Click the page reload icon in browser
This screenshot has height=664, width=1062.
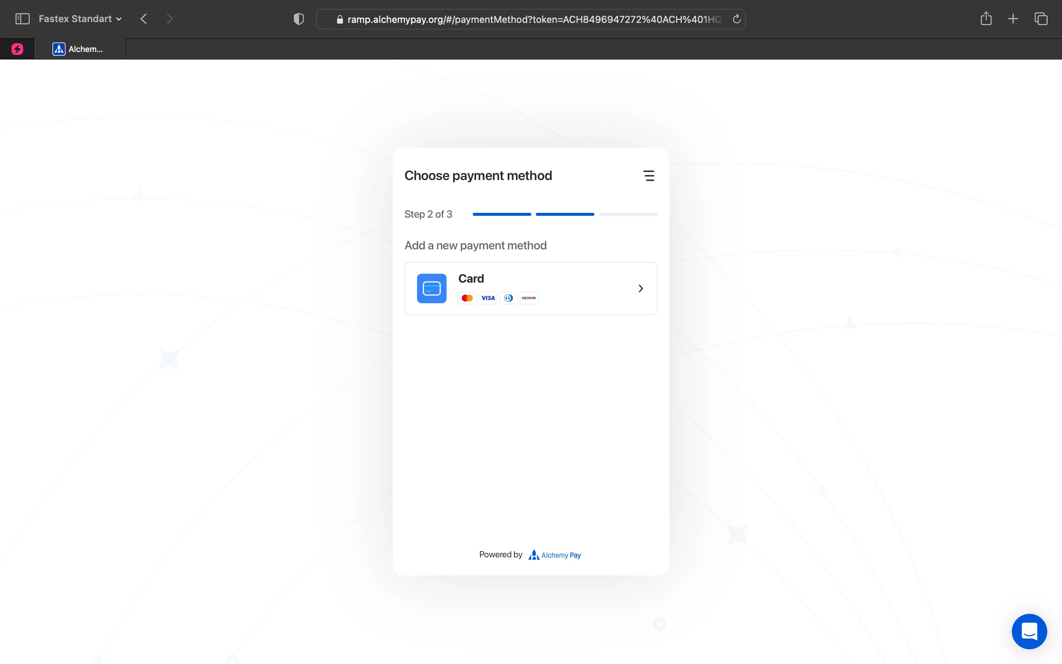(736, 18)
